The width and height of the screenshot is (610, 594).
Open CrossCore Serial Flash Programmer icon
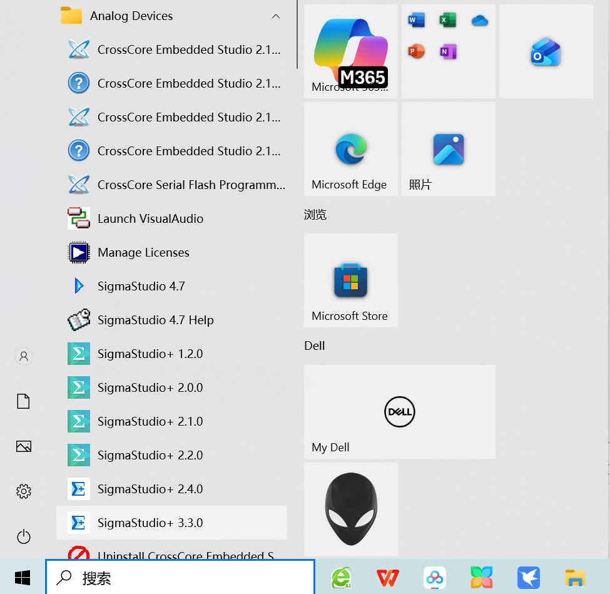tap(79, 185)
